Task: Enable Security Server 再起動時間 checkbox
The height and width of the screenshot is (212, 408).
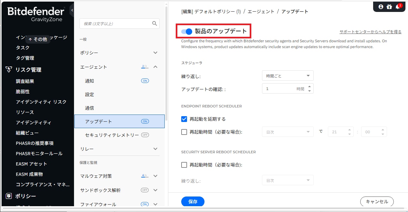Action: point(184,165)
